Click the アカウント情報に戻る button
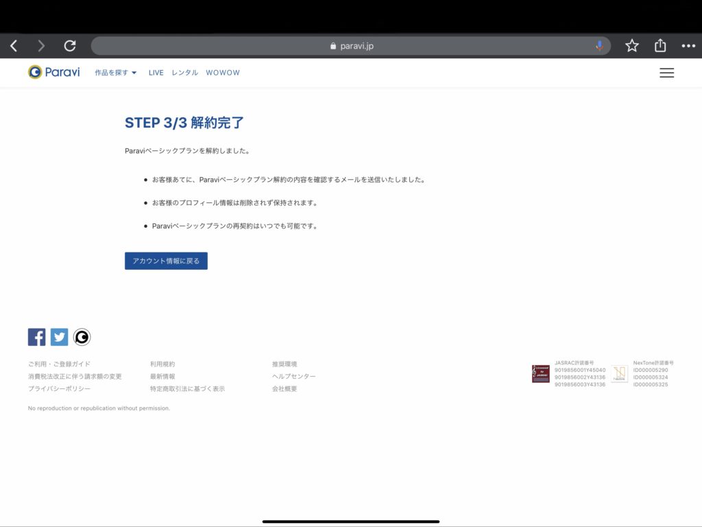The height and width of the screenshot is (527, 702). pos(166,261)
